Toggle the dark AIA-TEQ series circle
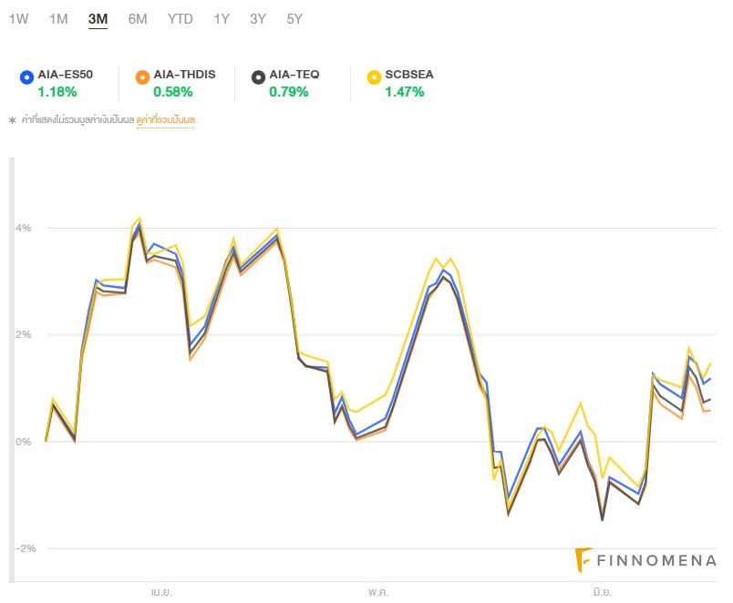The height and width of the screenshot is (603, 733). (258, 76)
